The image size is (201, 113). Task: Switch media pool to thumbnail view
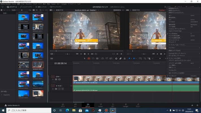[x=34, y=10]
